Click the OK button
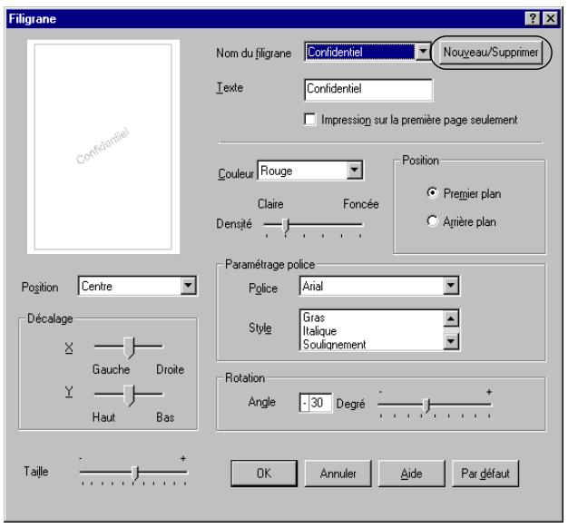The width and height of the screenshot is (568, 528). pyautogui.click(x=264, y=474)
